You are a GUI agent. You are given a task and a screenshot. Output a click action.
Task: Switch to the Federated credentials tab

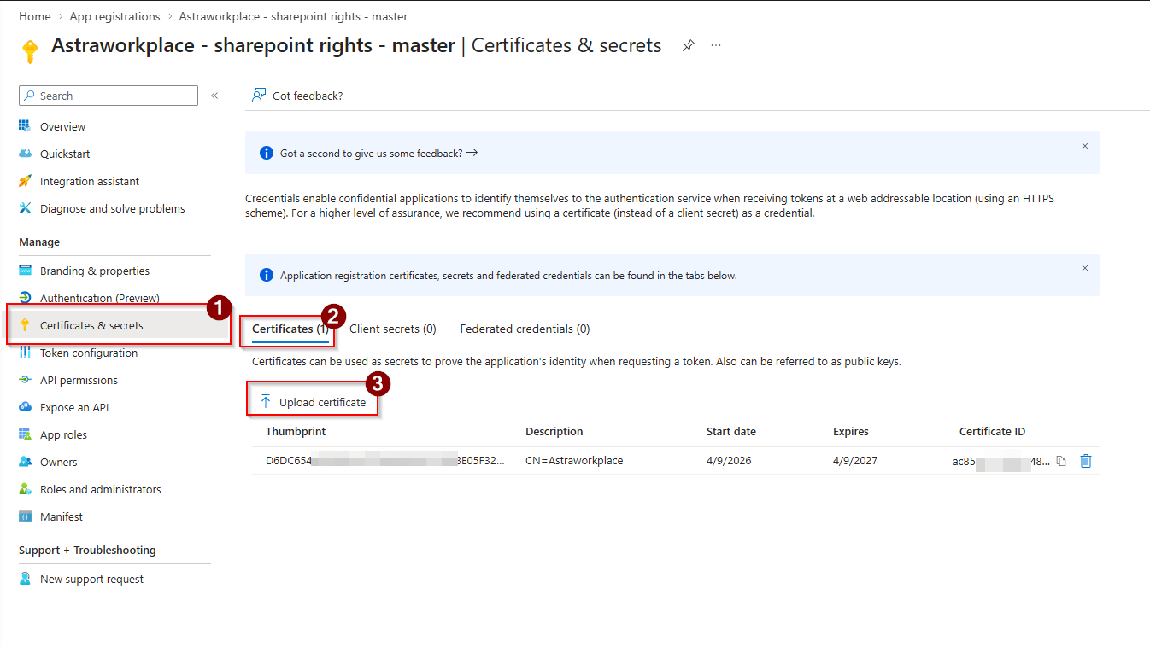point(525,328)
